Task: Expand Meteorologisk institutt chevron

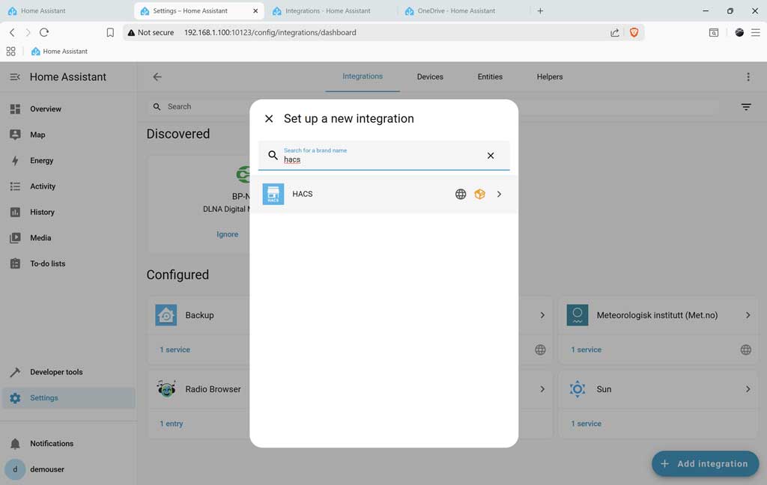Action: (748, 315)
